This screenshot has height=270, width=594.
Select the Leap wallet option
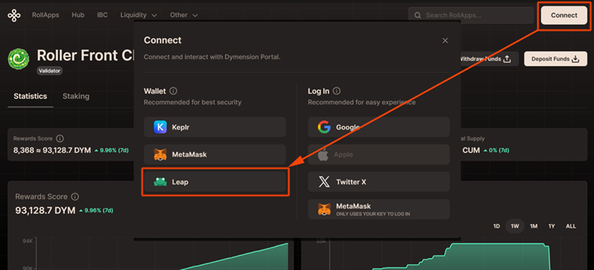tap(214, 182)
